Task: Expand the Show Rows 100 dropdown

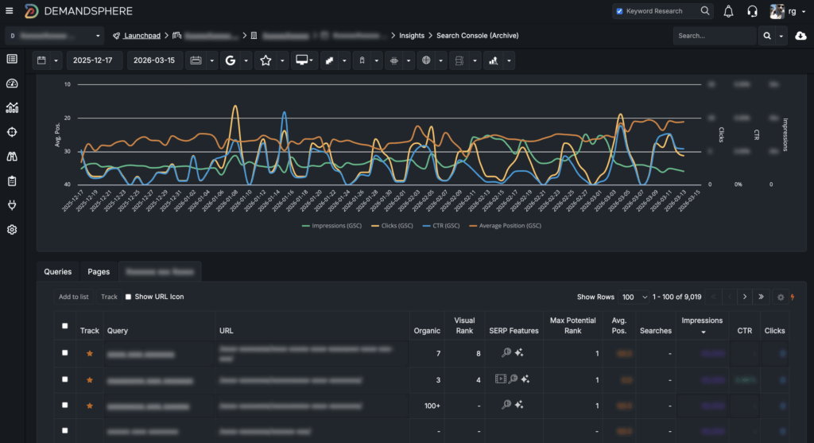Action: click(634, 297)
